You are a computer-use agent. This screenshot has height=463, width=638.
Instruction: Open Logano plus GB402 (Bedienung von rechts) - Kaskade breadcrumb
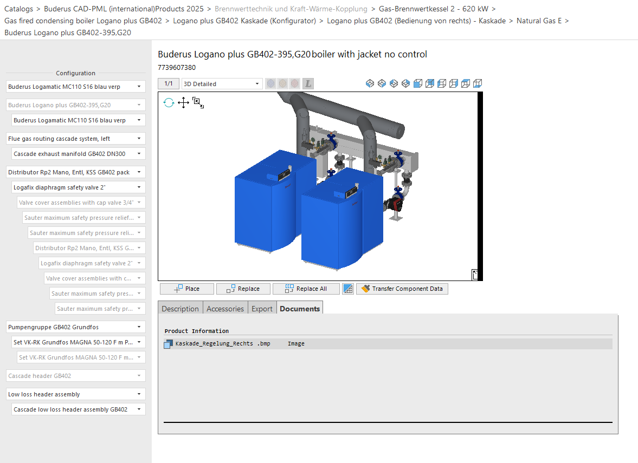pyautogui.click(x=416, y=21)
